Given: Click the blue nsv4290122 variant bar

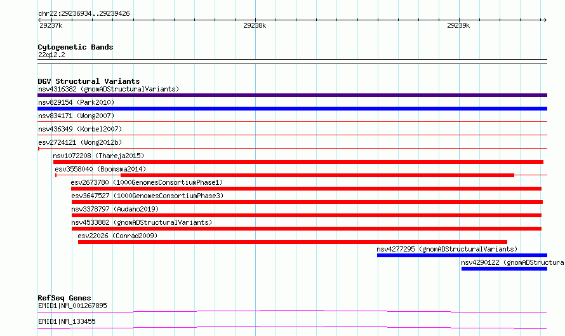Looking at the screenshot, I should coord(504,269).
